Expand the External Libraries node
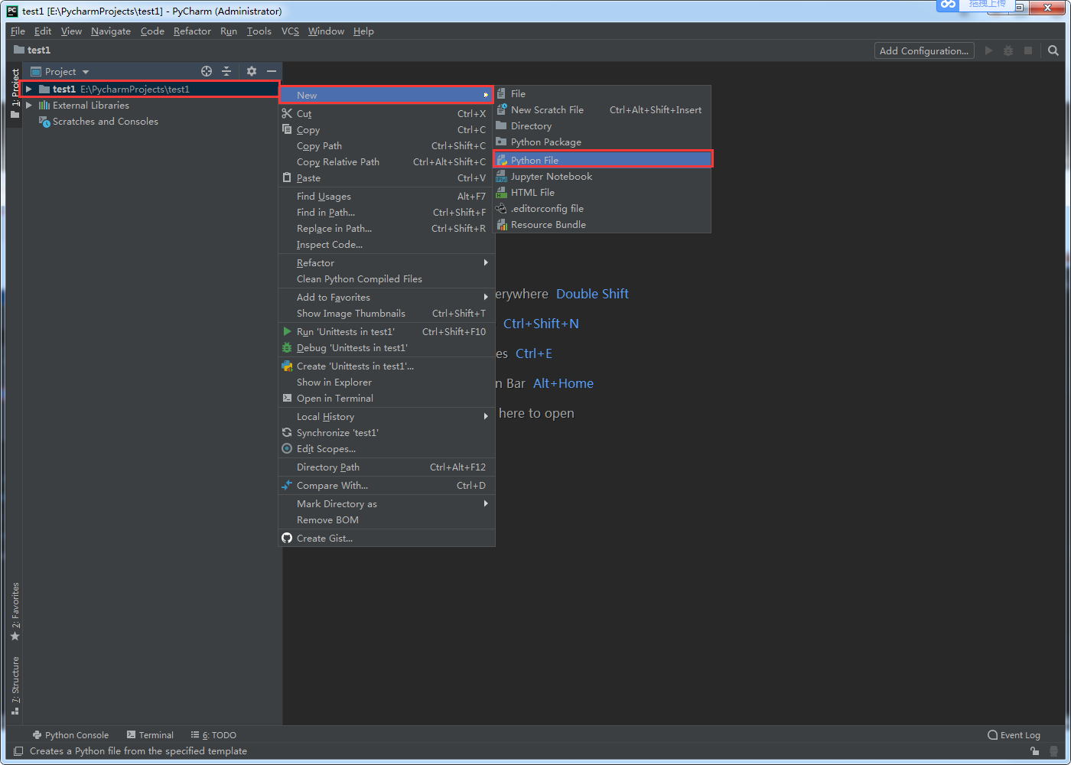Image resolution: width=1071 pixels, height=765 pixels. click(x=29, y=105)
